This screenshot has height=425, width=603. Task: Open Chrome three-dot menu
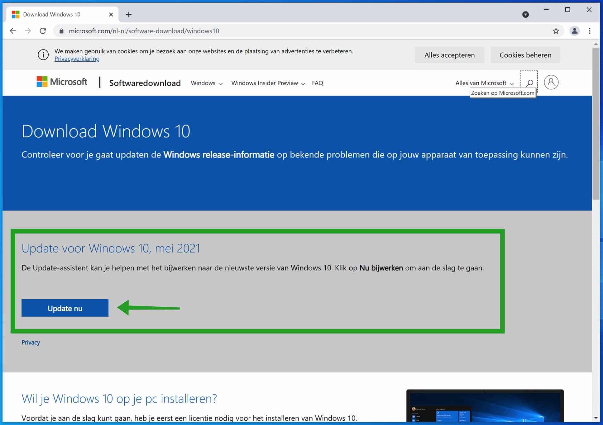589,31
